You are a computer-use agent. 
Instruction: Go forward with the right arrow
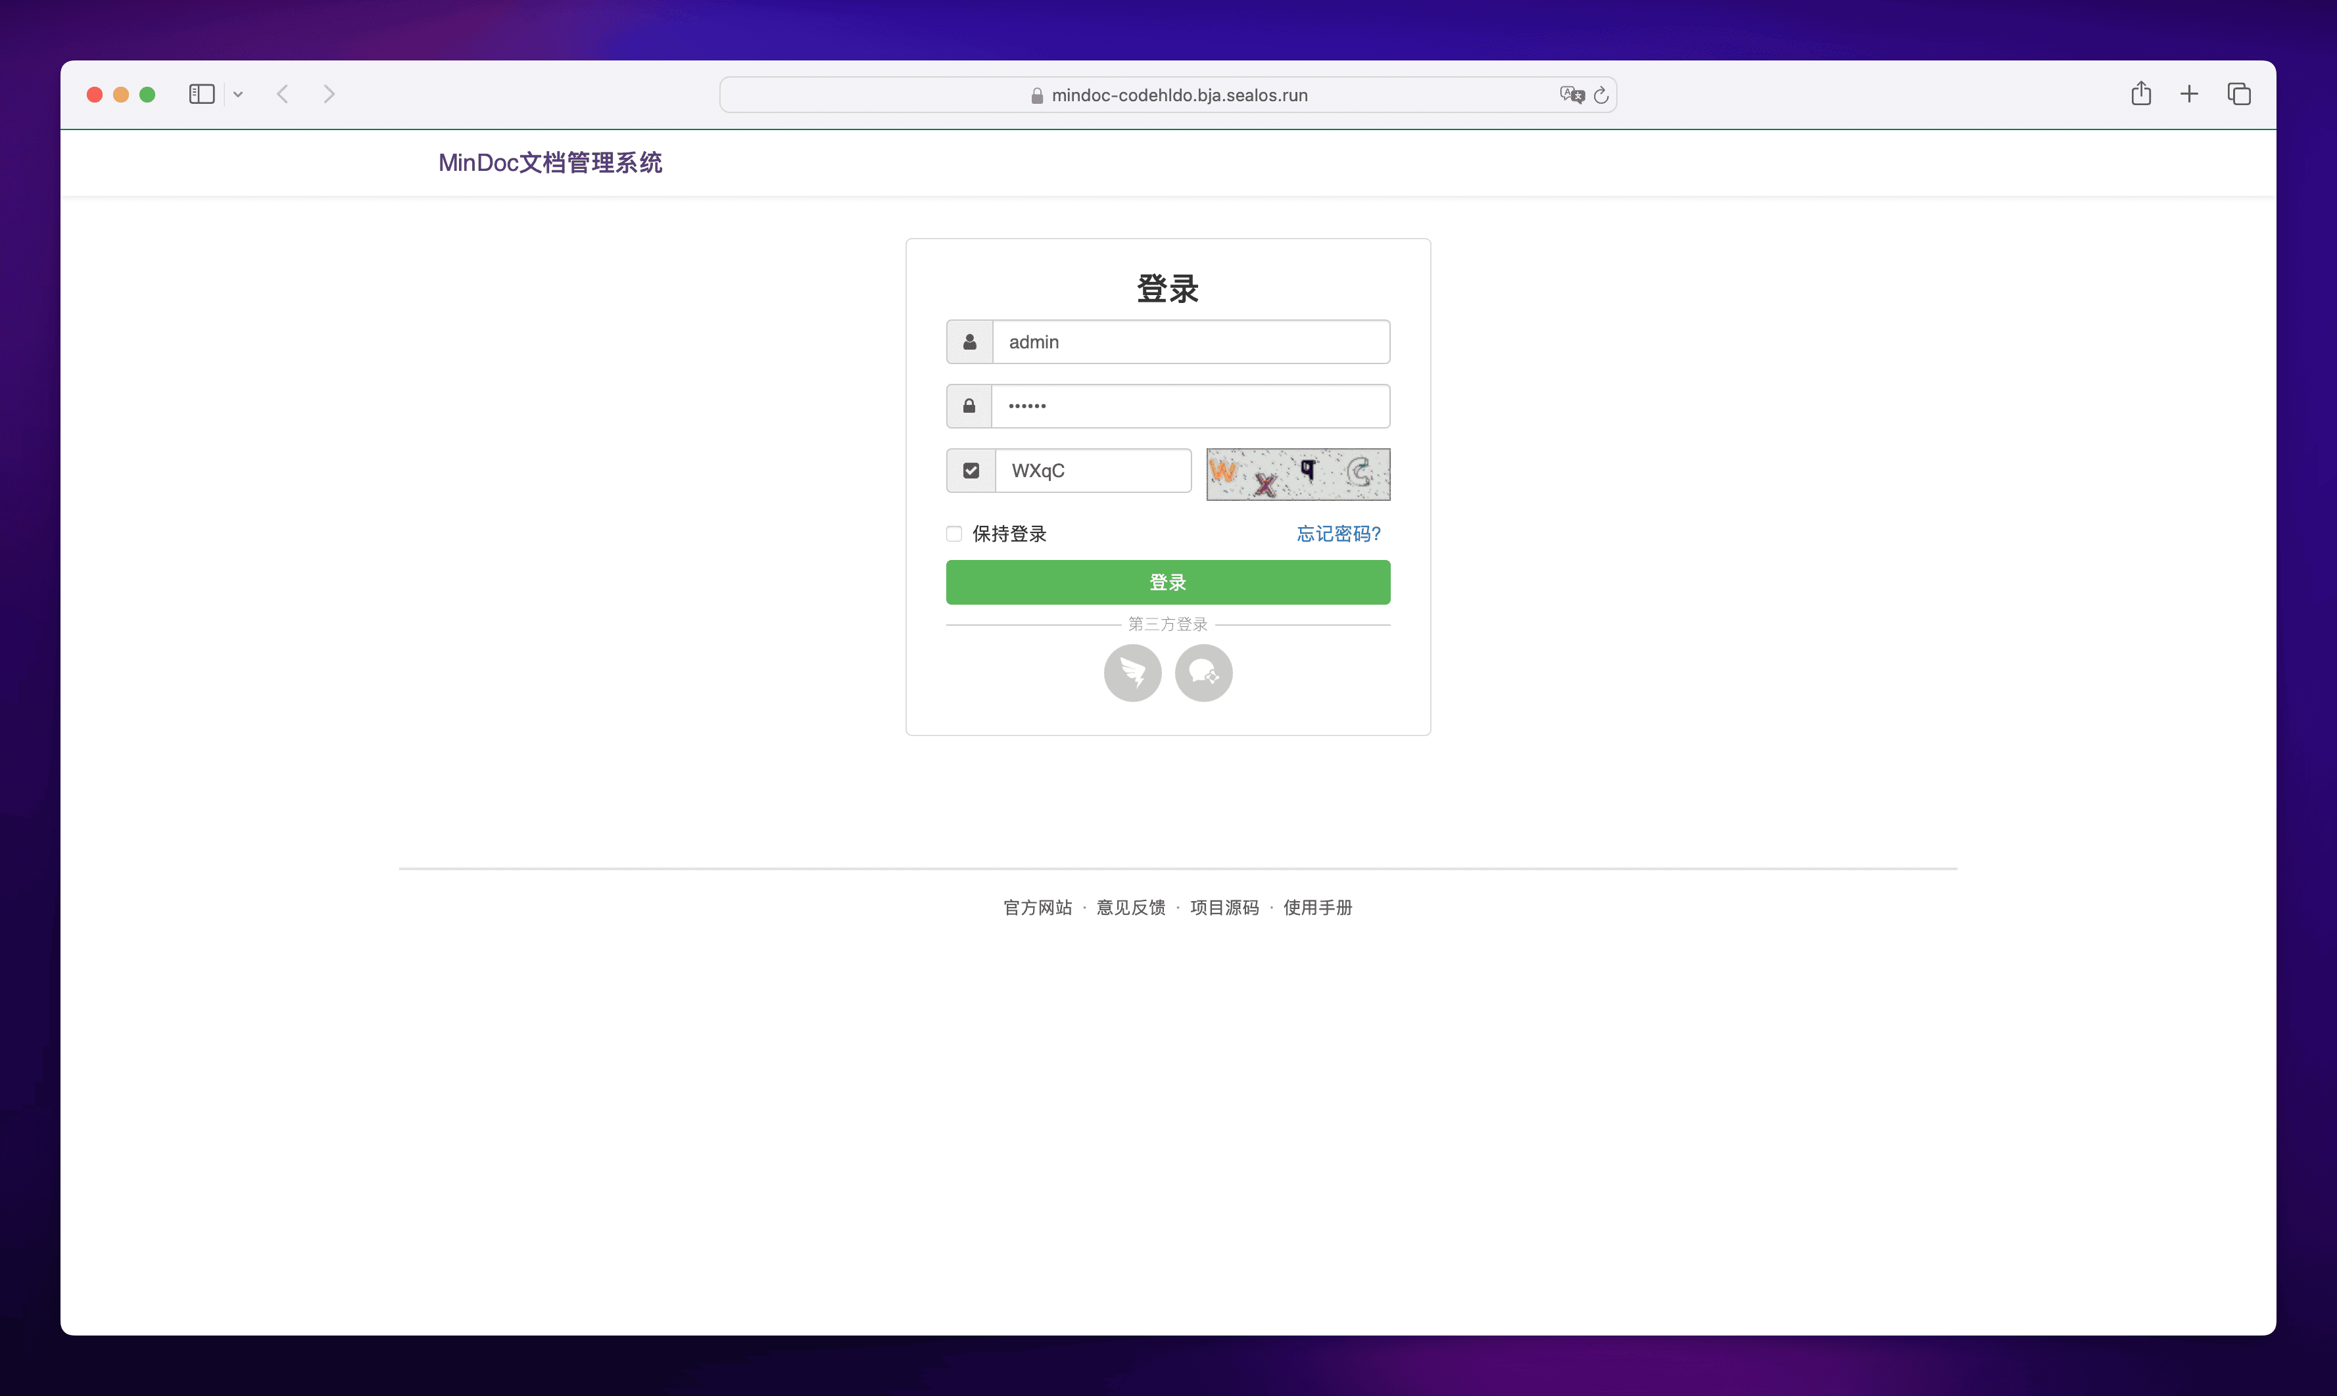(x=329, y=94)
